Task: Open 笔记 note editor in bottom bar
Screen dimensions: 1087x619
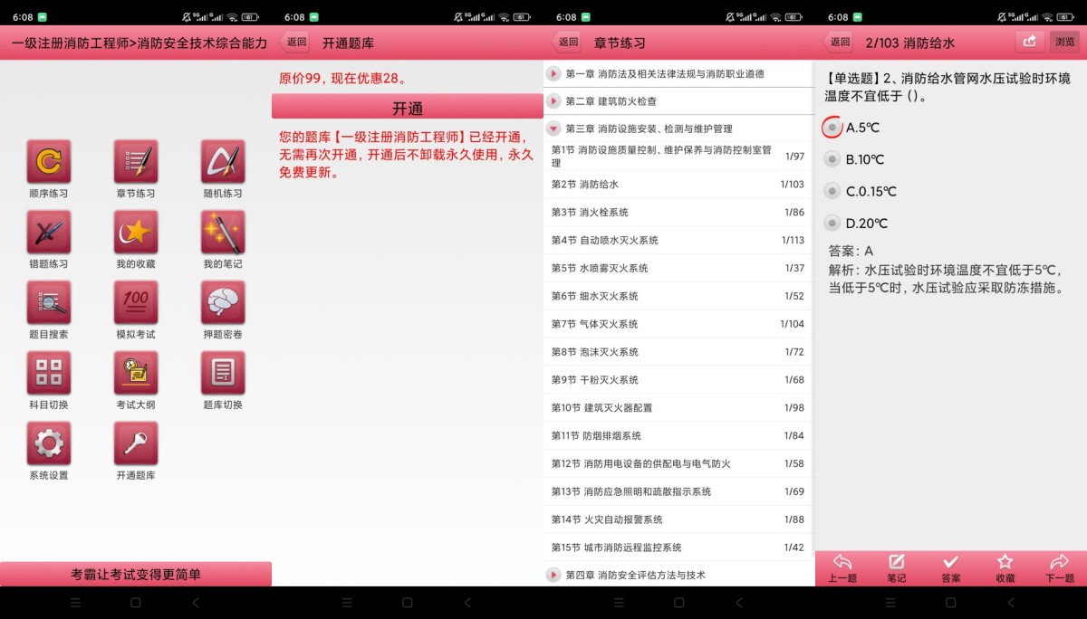Action: tap(897, 568)
